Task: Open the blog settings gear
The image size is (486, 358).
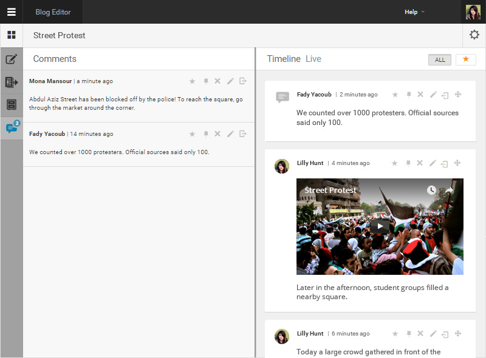Action: tap(474, 35)
